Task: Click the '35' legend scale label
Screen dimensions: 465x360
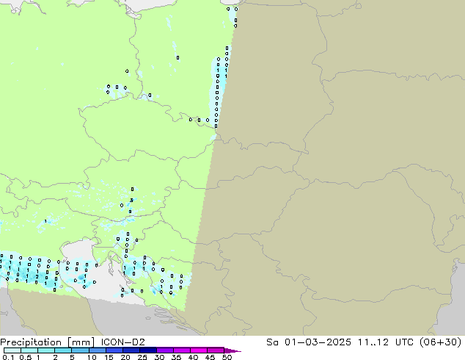Action: click(176, 357)
